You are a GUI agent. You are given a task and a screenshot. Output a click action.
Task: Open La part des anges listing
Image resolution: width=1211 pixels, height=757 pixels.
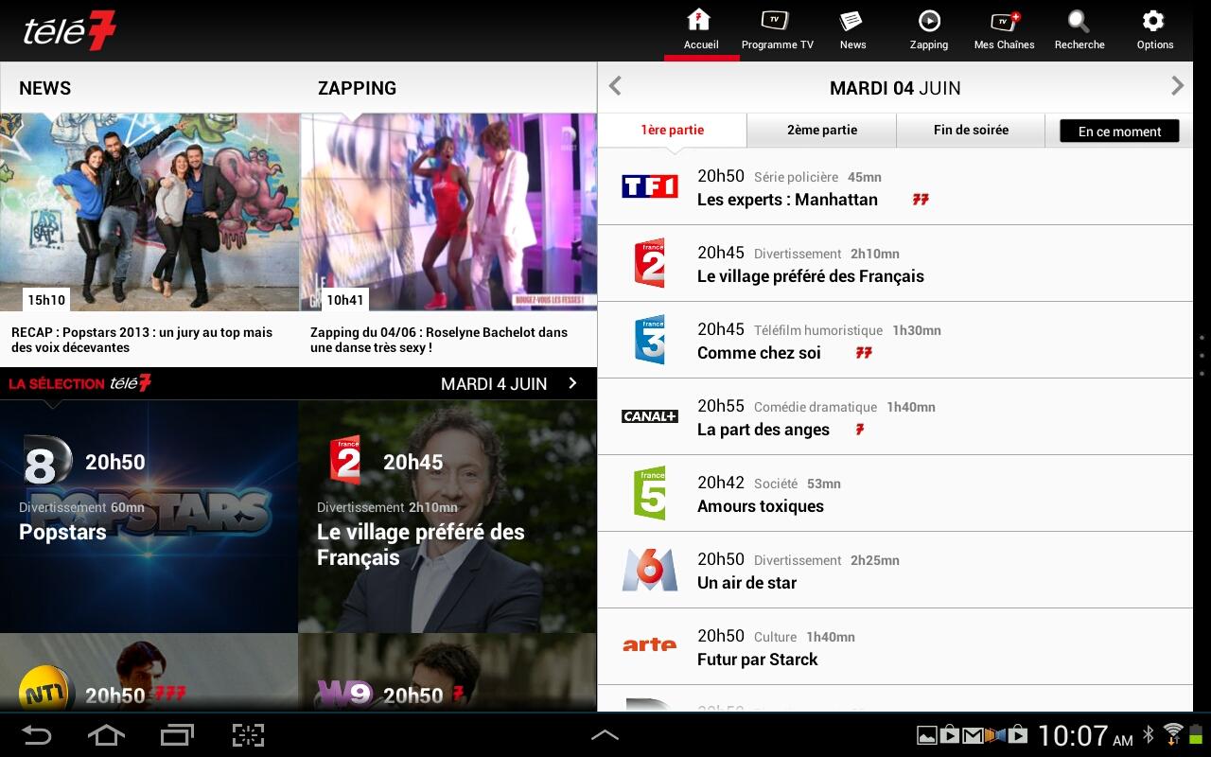click(x=895, y=416)
